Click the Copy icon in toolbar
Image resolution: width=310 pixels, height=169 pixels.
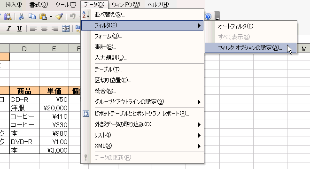32,16
